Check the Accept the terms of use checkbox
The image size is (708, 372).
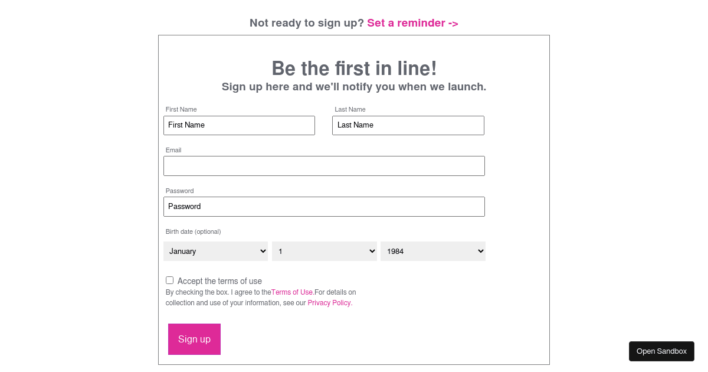pos(169,280)
